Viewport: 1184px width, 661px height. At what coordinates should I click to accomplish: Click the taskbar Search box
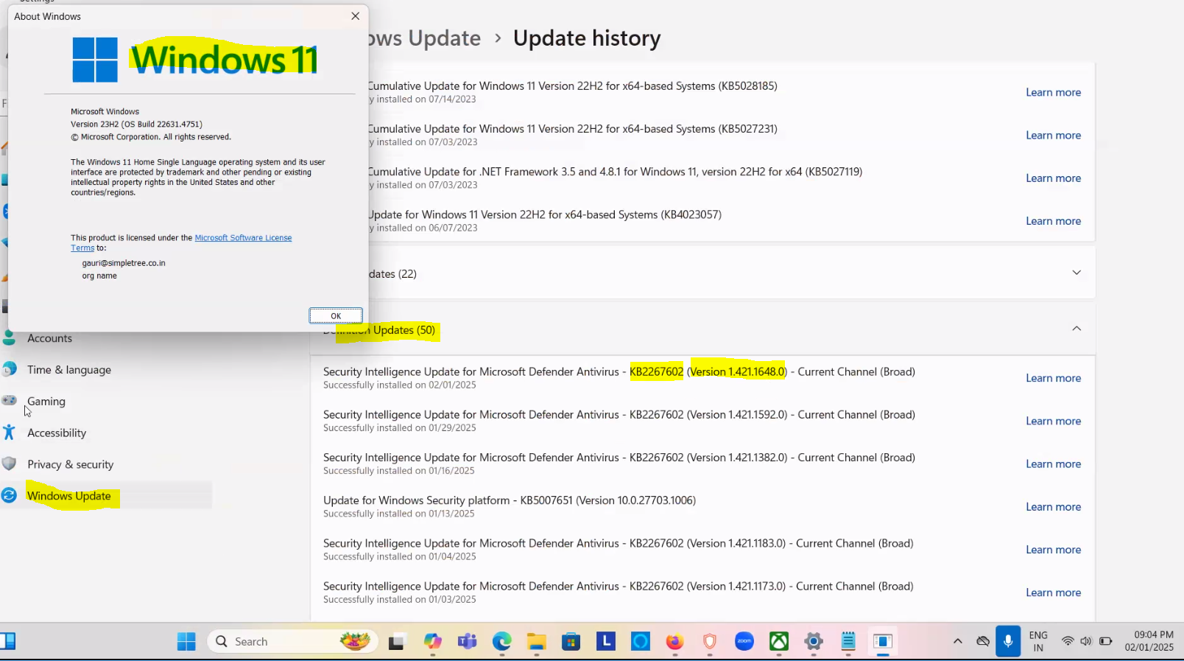[293, 642]
